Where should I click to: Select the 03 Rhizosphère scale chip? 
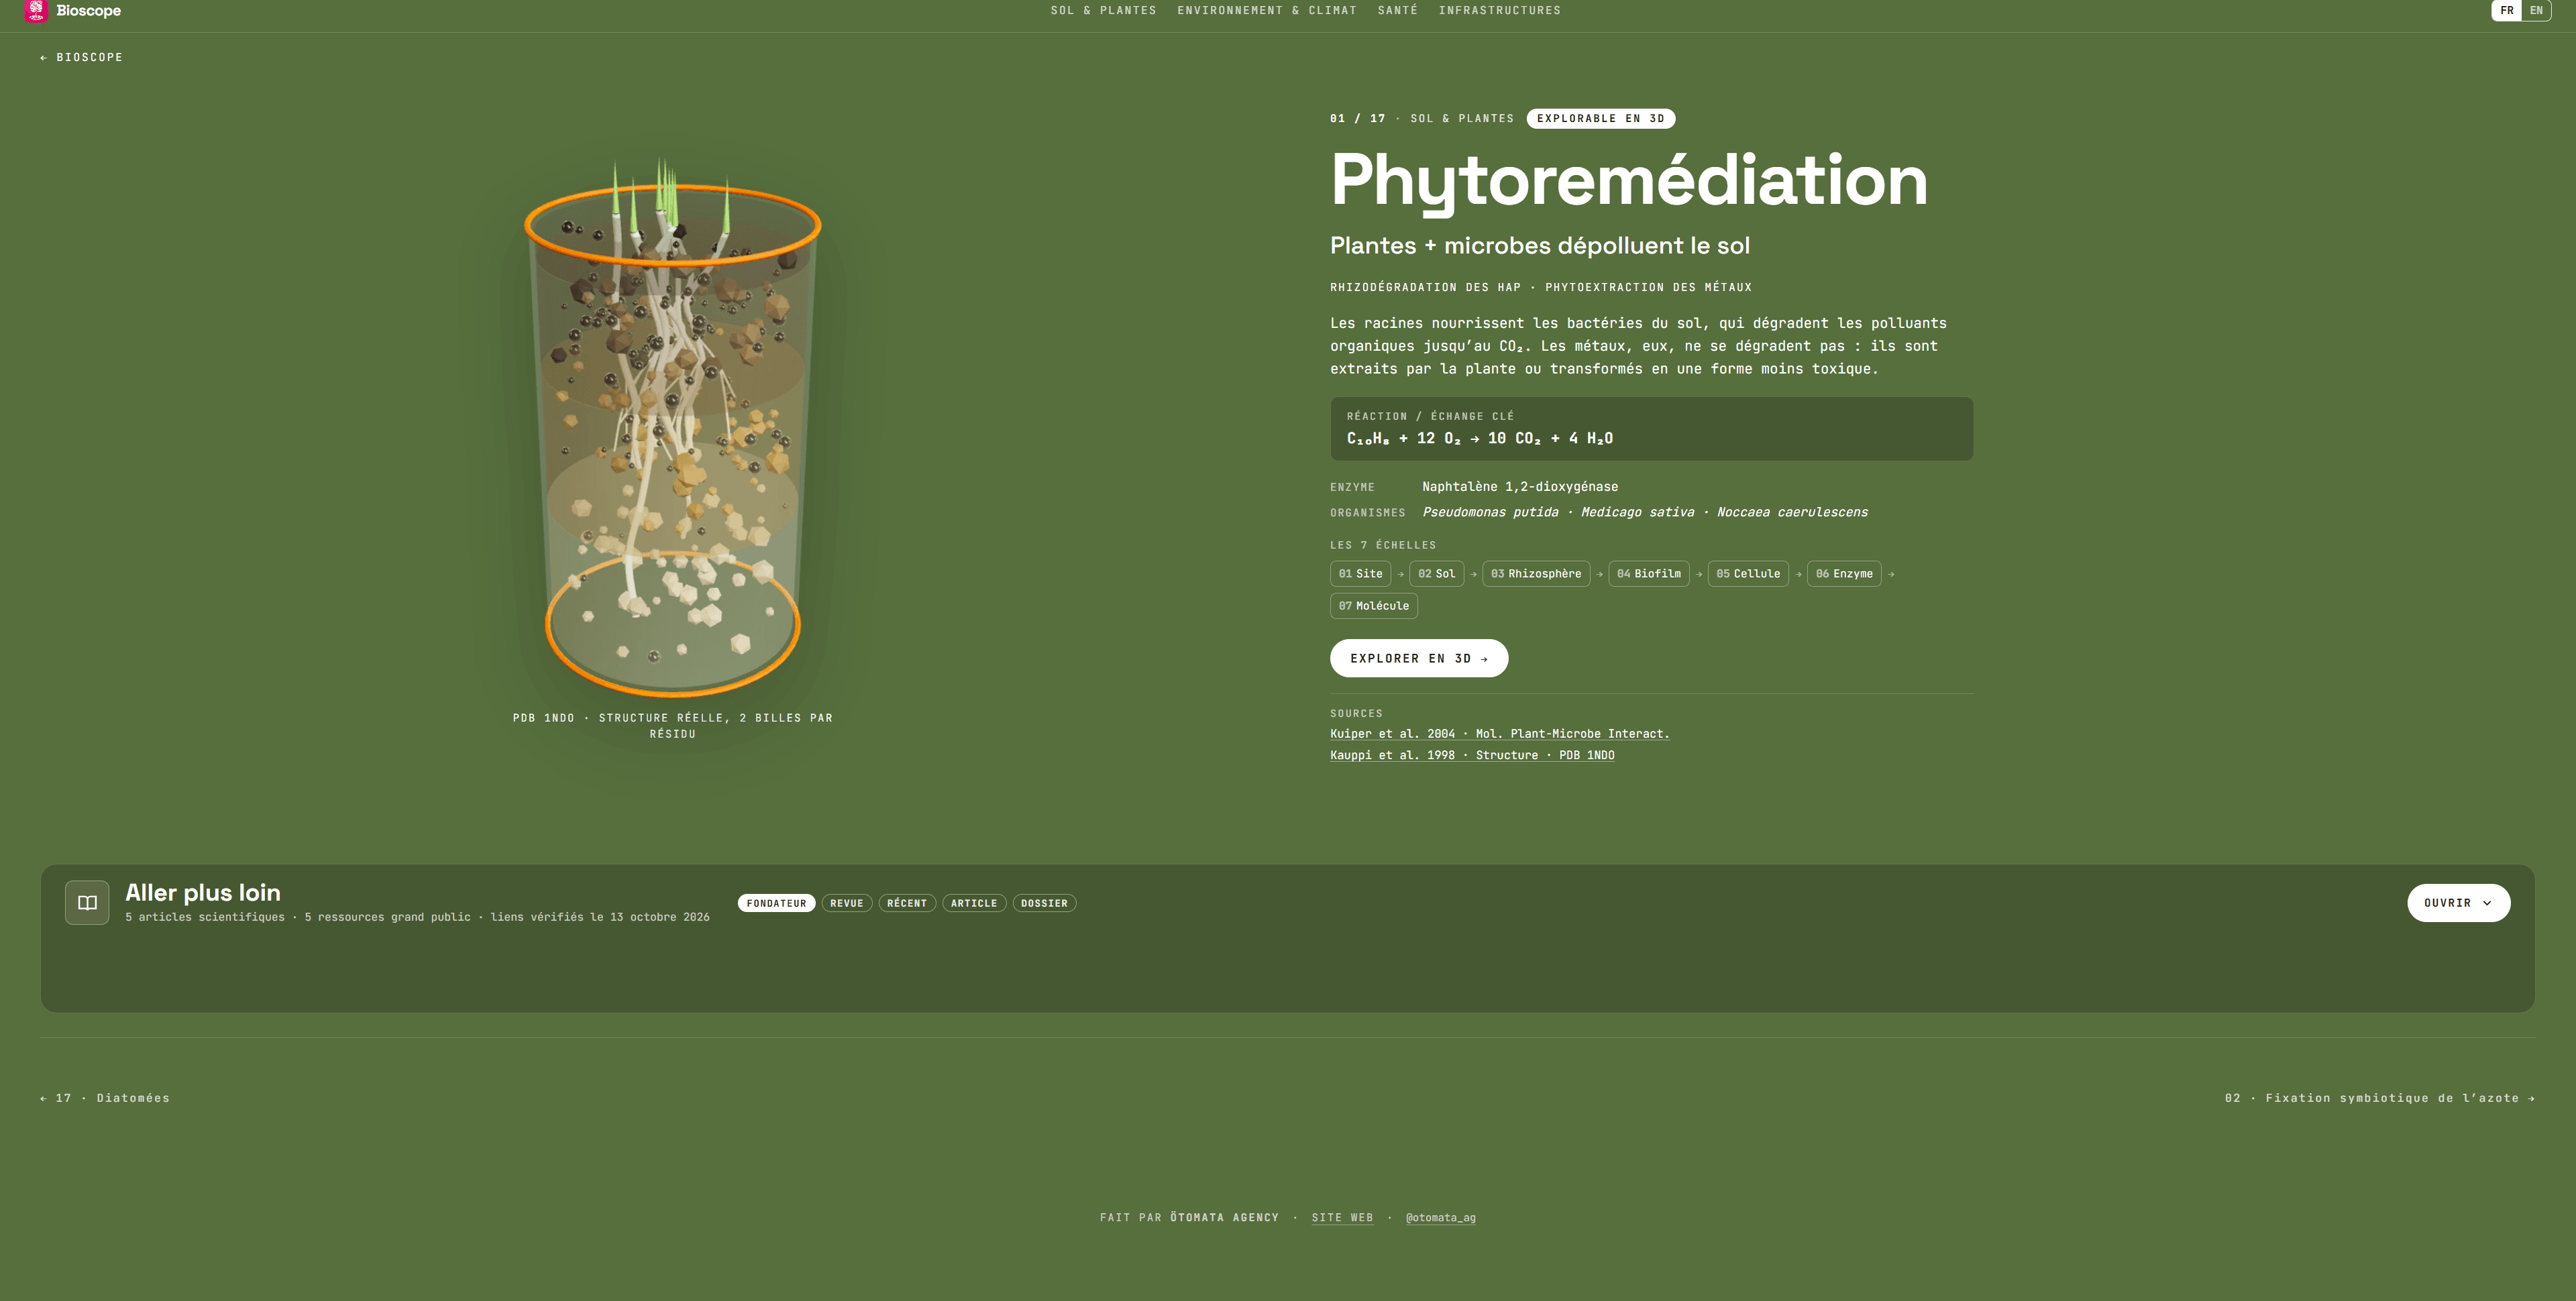(x=1535, y=574)
